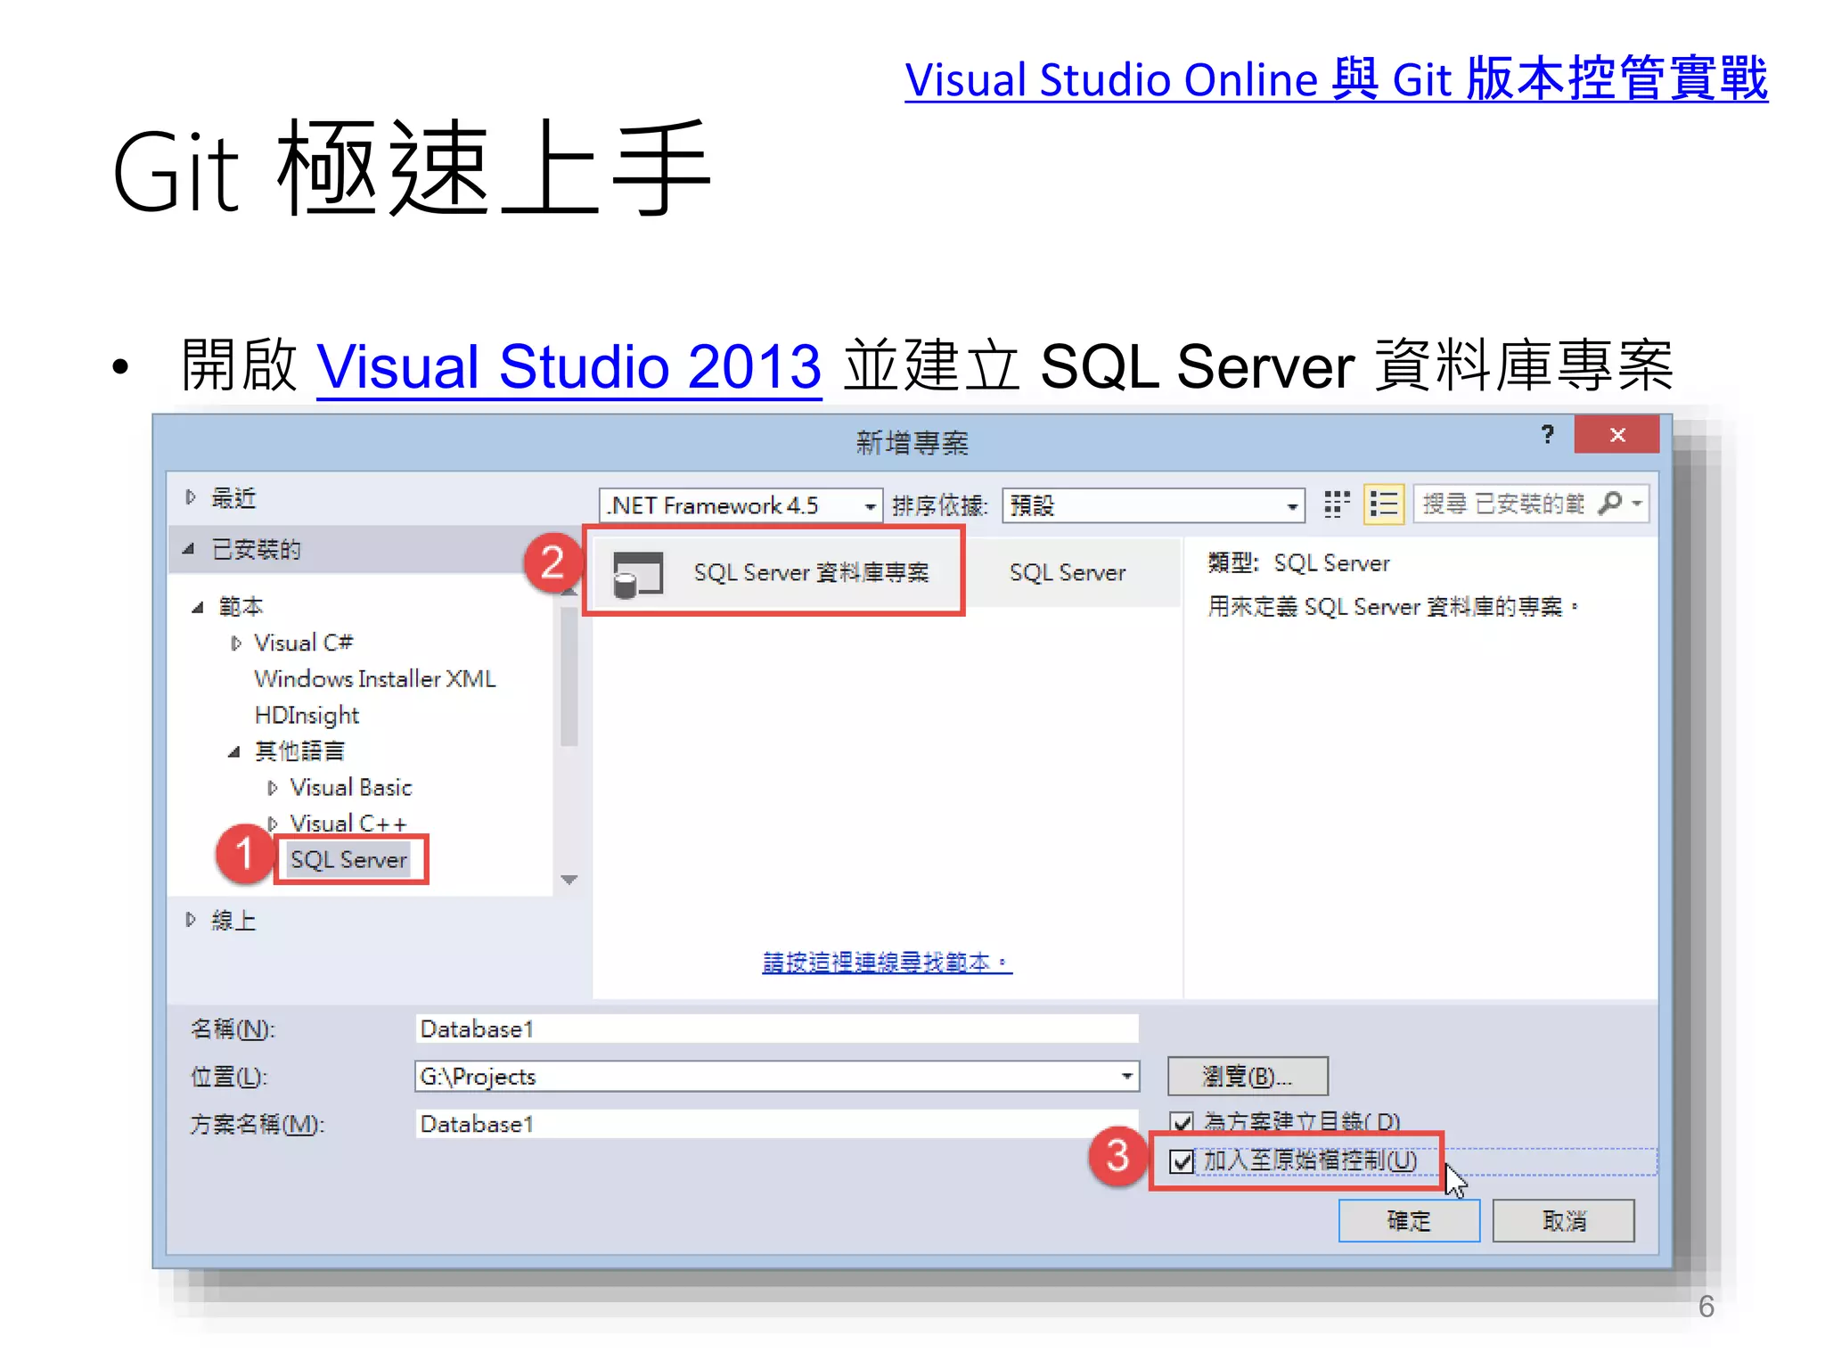Click 確定 button

coord(1409,1221)
